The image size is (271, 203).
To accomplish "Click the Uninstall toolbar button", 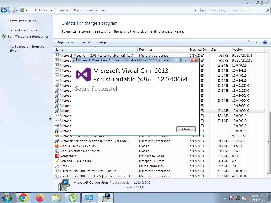I will pyautogui.click(x=84, y=42).
